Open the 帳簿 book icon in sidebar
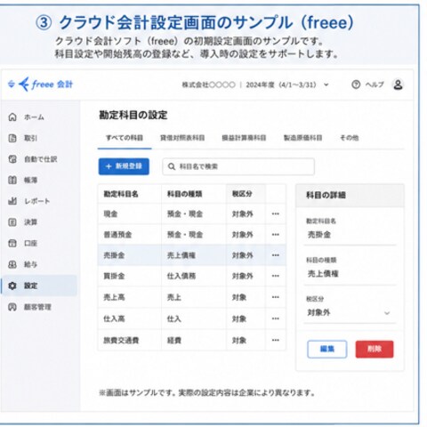 tap(12, 180)
